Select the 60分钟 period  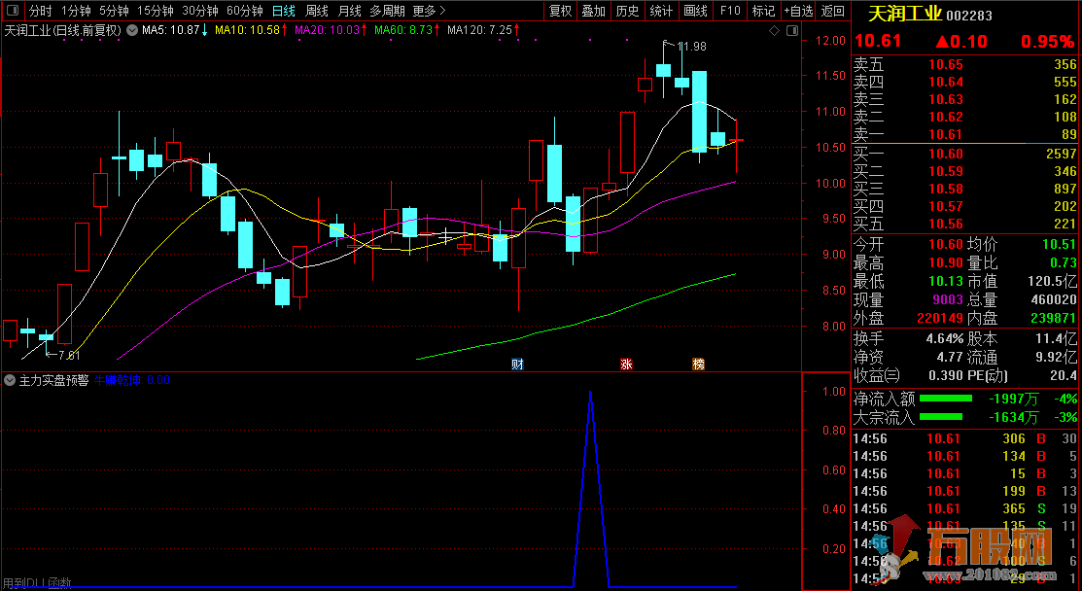coord(245,11)
